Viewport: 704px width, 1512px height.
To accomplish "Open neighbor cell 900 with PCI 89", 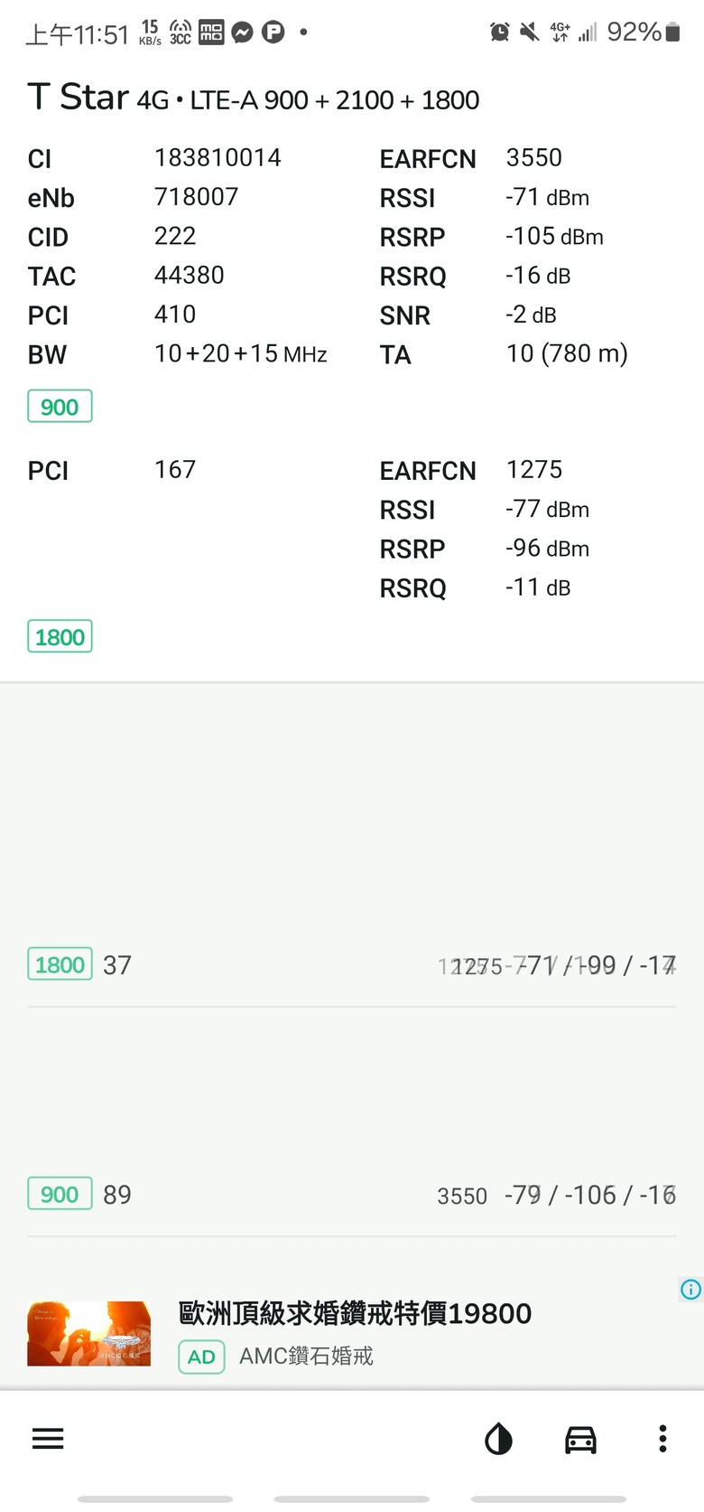I will pos(352,1195).
